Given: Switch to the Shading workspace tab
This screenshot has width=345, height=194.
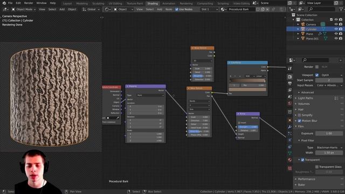Looking at the screenshot, I should [153, 3].
